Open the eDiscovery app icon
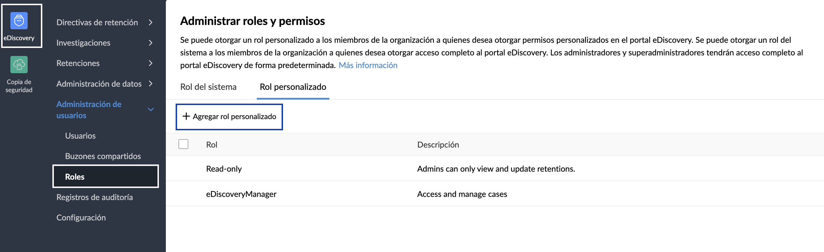 coord(19,21)
